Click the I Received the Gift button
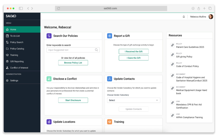 click(x=134, y=51)
